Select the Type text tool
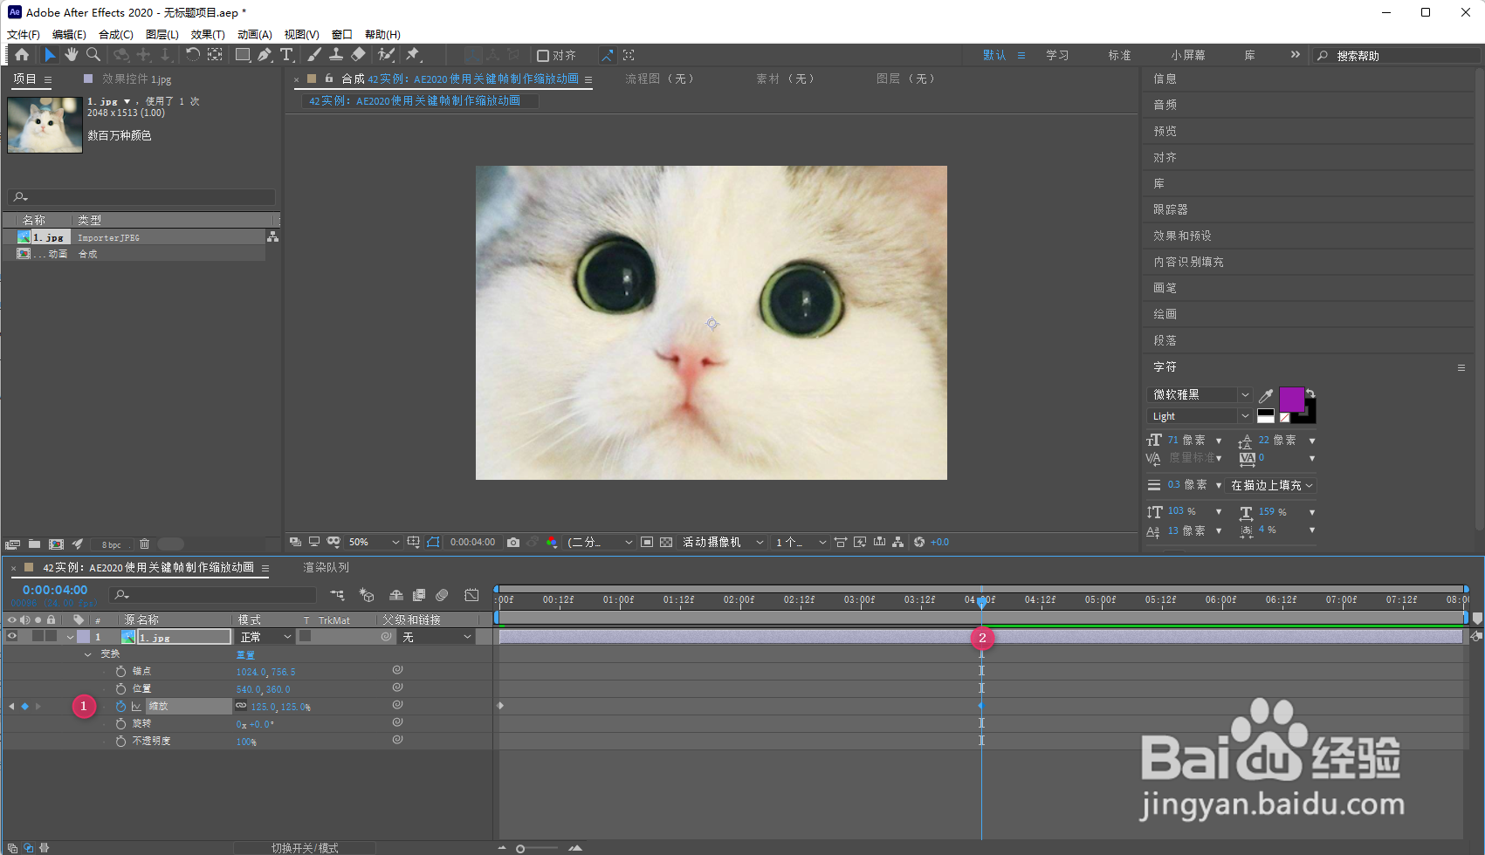Screen dimensions: 1485x855 286,55
